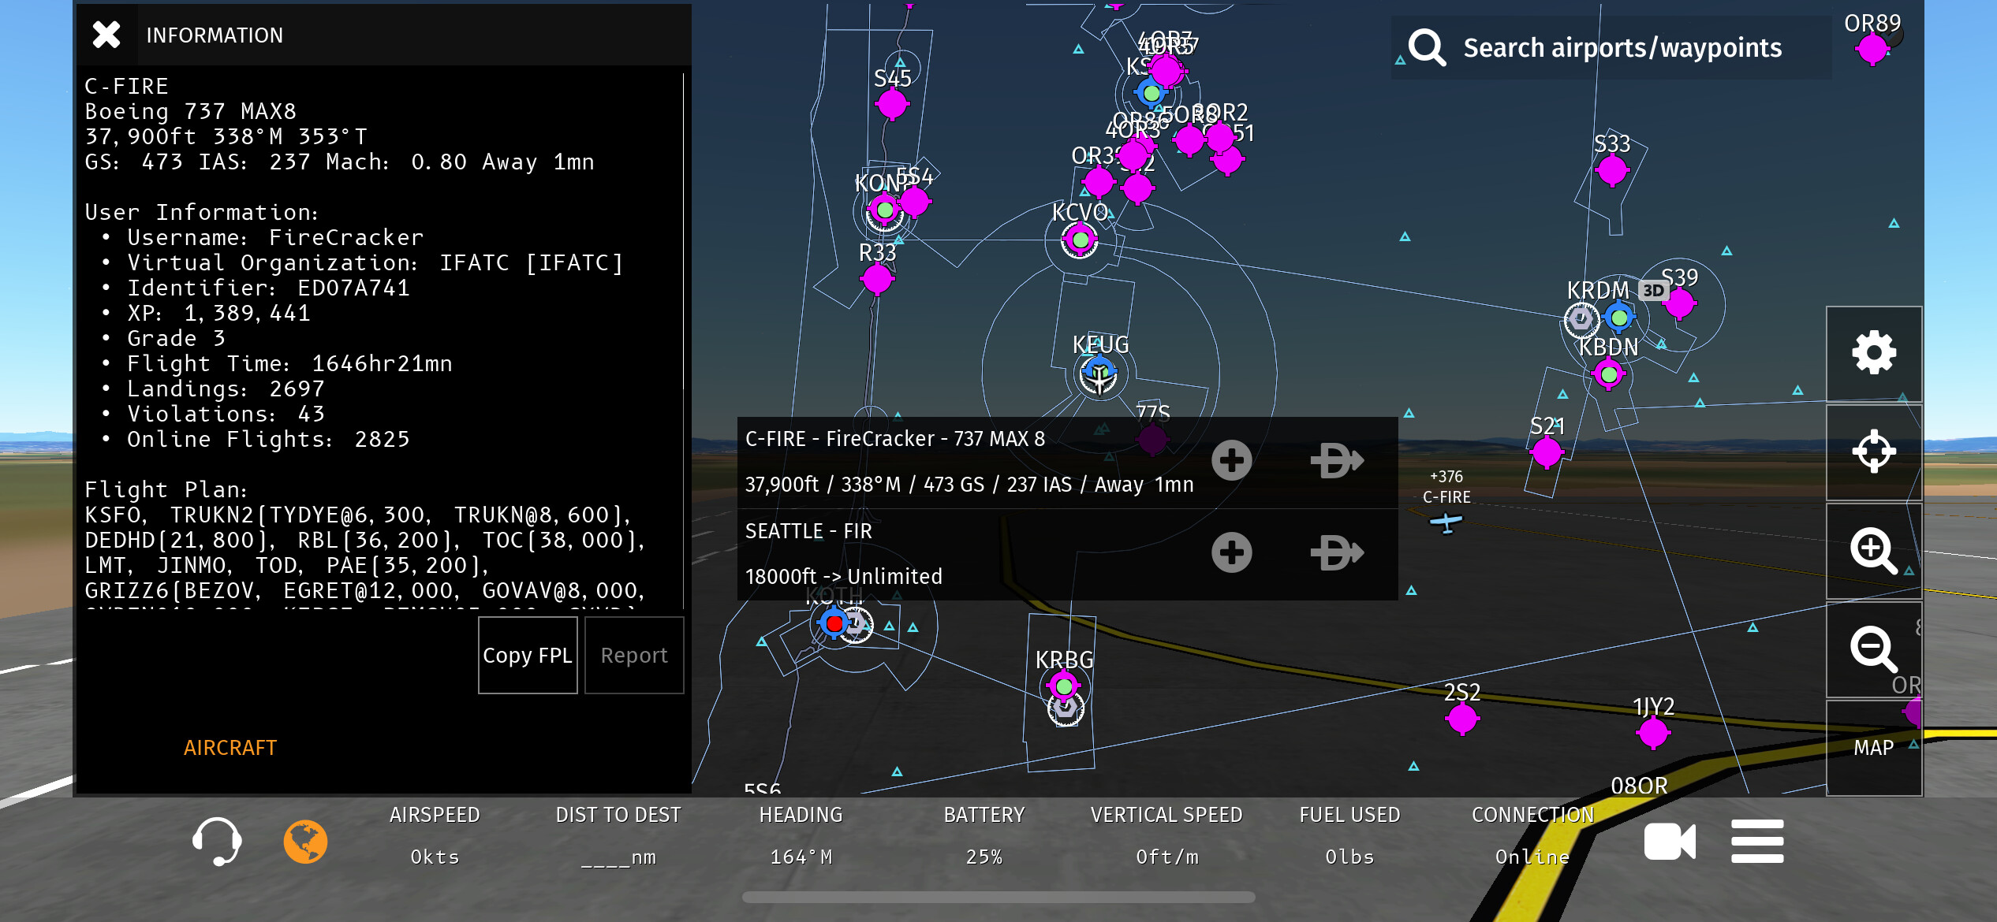Open map settings gear icon
The image size is (1997, 922).
pos(1873,352)
